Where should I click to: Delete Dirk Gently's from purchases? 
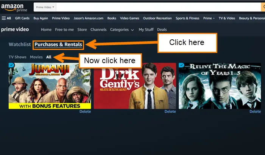[170, 112]
